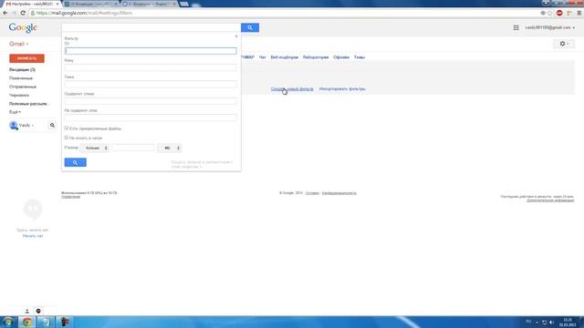The width and height of the screenshot is (584, 328).
Task: Open the size unit 'МБ' dropdown
Action: (170, 148)
